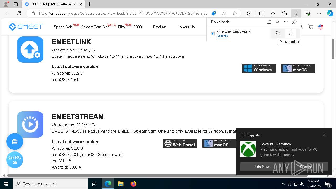View site information lock icon
336x189 pixels.
pyautogui.click(x=33, y=13)
